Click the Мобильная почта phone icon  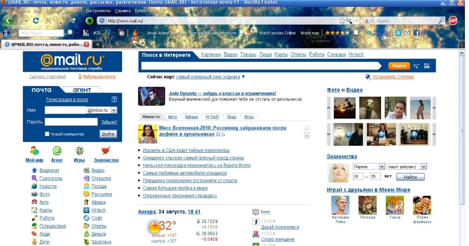pyautogui.click(x=80, y=77)
